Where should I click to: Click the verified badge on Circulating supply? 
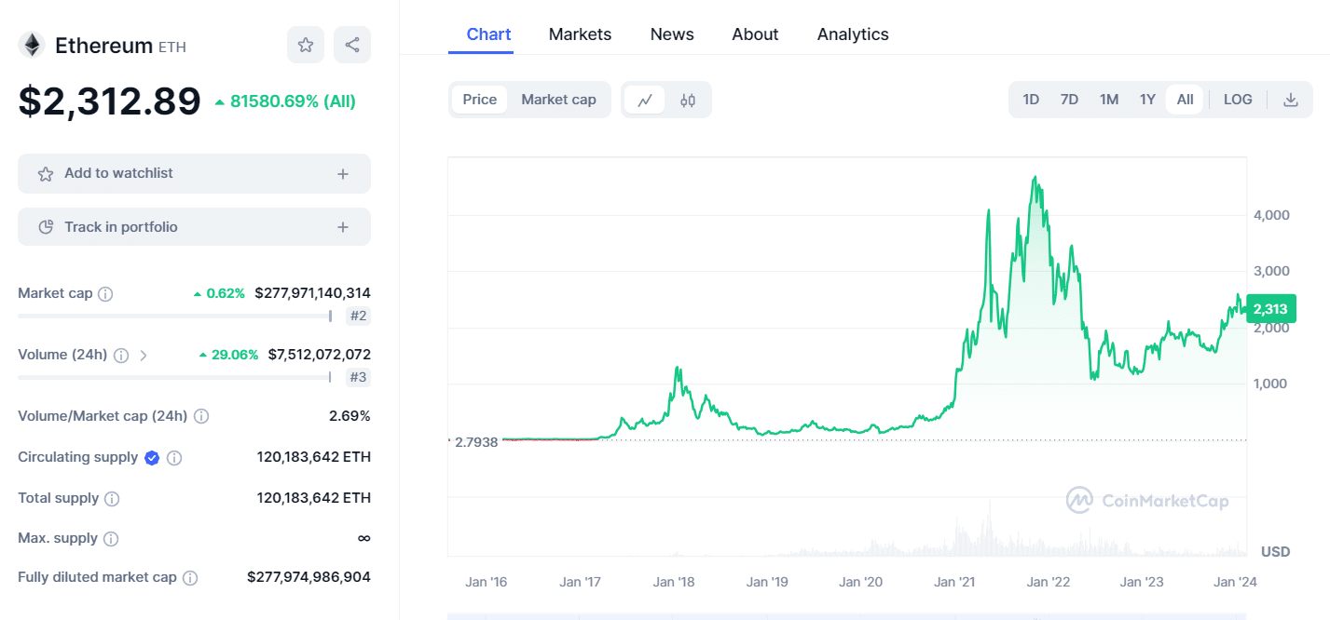pyautogui.click(x=151, y=457)
